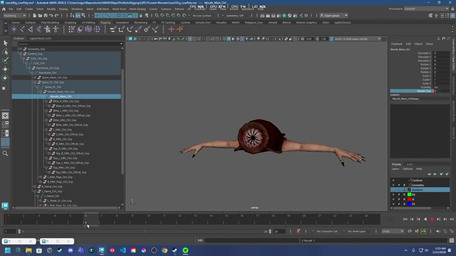Expand the R_Hand_Ctrl_Grp node
Viewport: 456px width, 256px height.
tap(35, 187)
